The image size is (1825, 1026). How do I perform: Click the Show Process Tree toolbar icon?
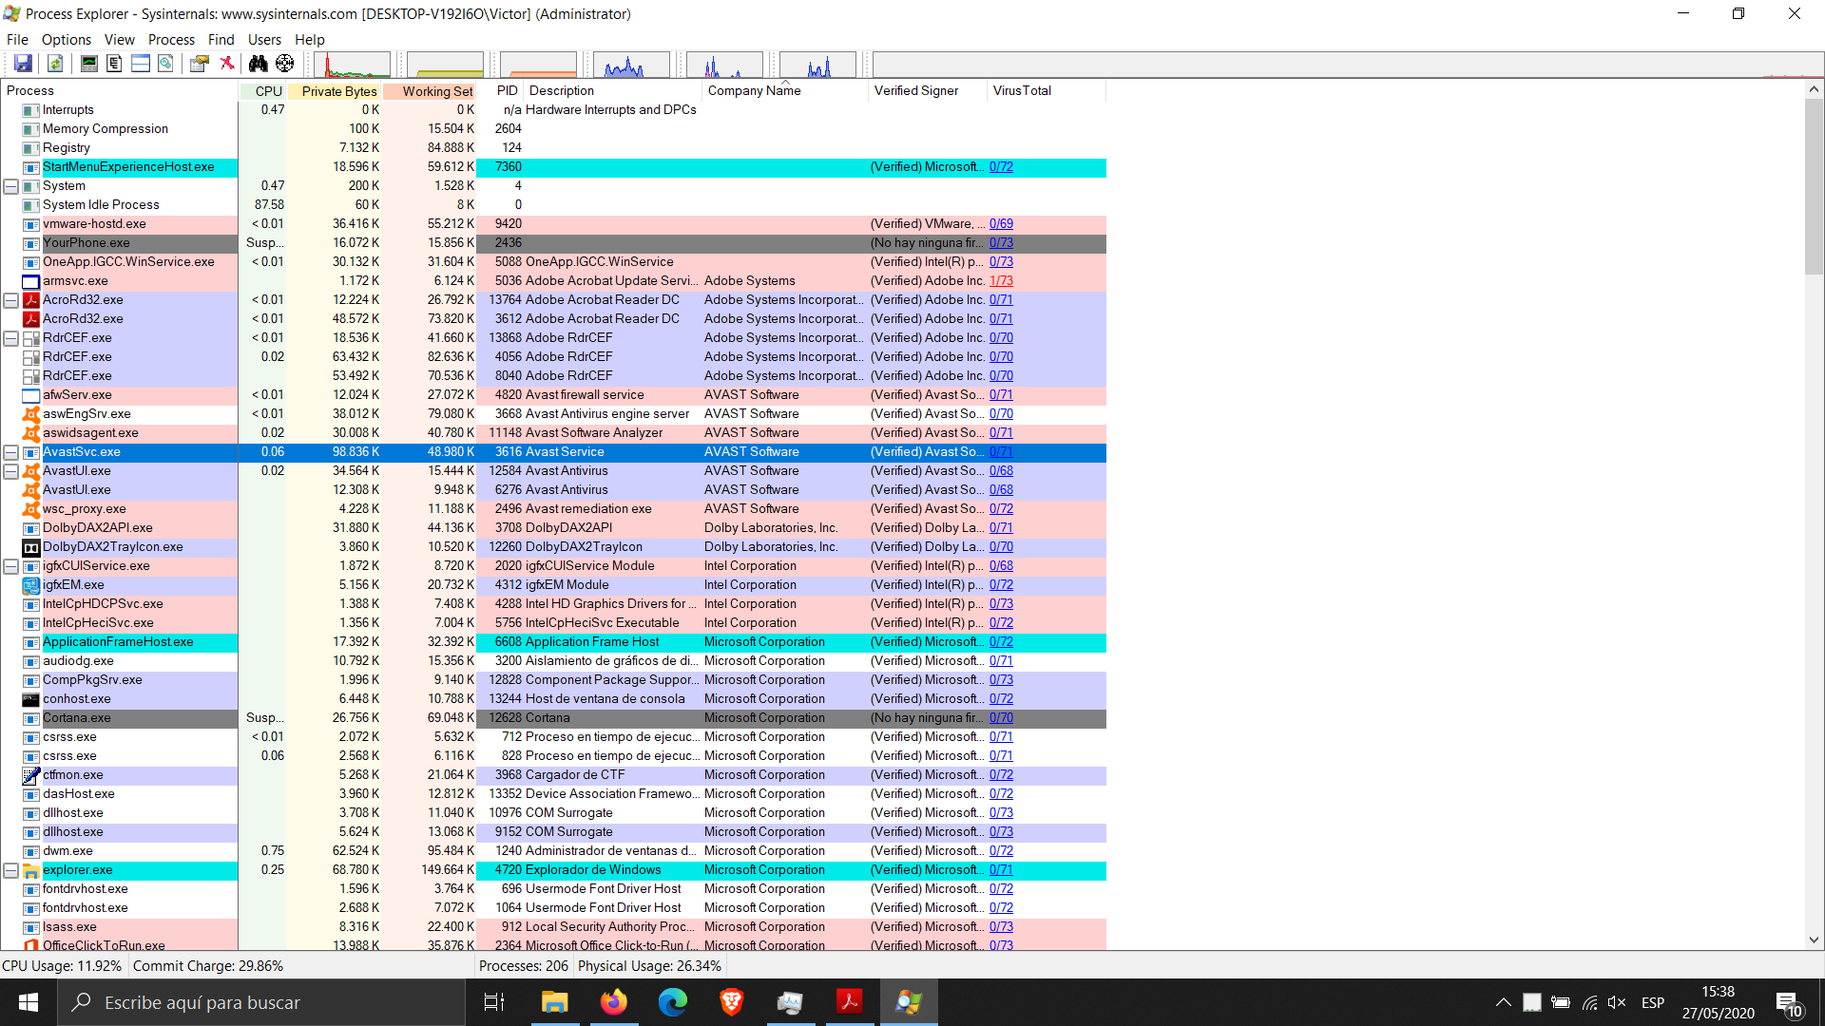click(114, 64)
